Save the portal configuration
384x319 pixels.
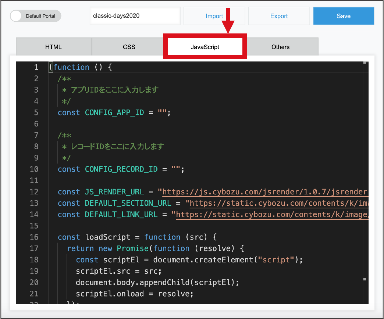click(x=344, y=16)
